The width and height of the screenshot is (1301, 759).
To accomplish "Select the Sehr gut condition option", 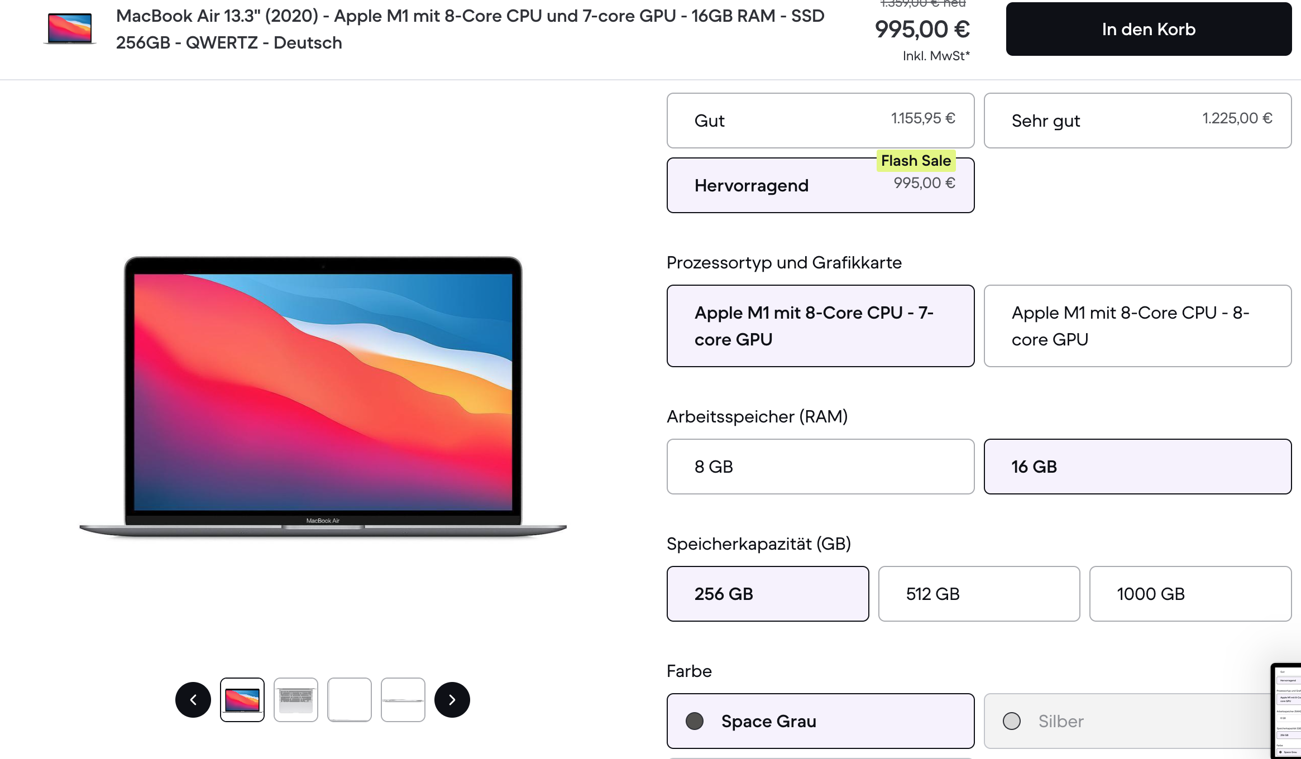I will (1138, 121).
